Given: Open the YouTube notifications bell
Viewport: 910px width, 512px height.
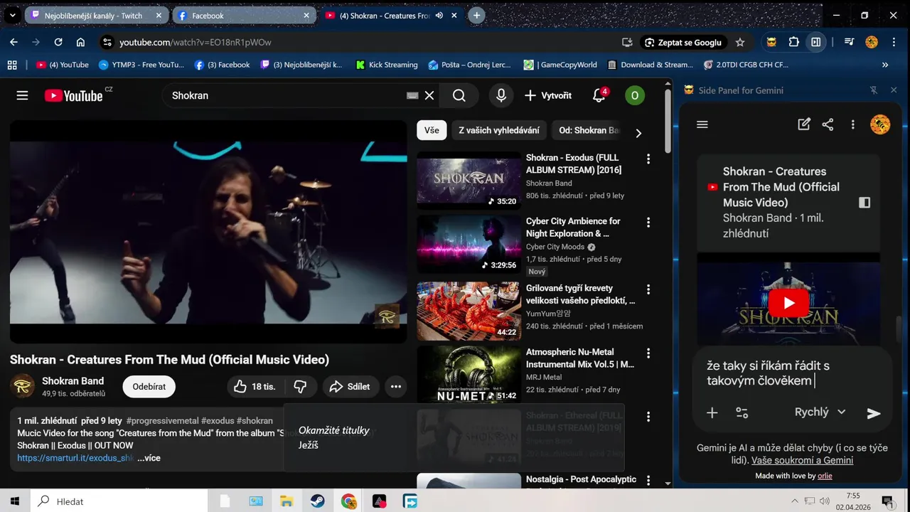Looking at the screenshot, I should tap(599, 95).
